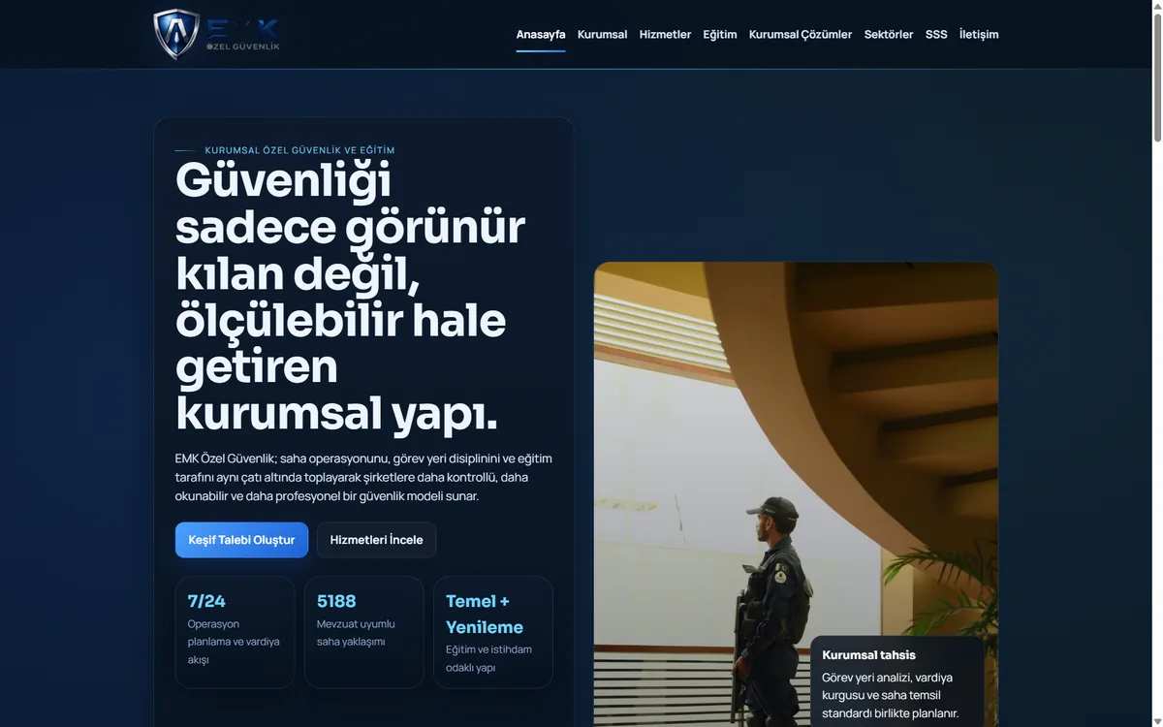
Task: Select the 7/24 Operasyon planlama card
Action: pos(235,632)
